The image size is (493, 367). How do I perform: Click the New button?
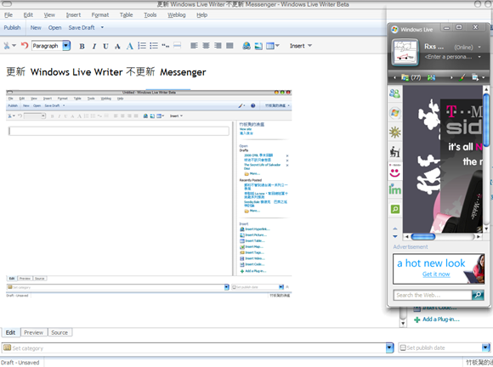pos(36,28)
